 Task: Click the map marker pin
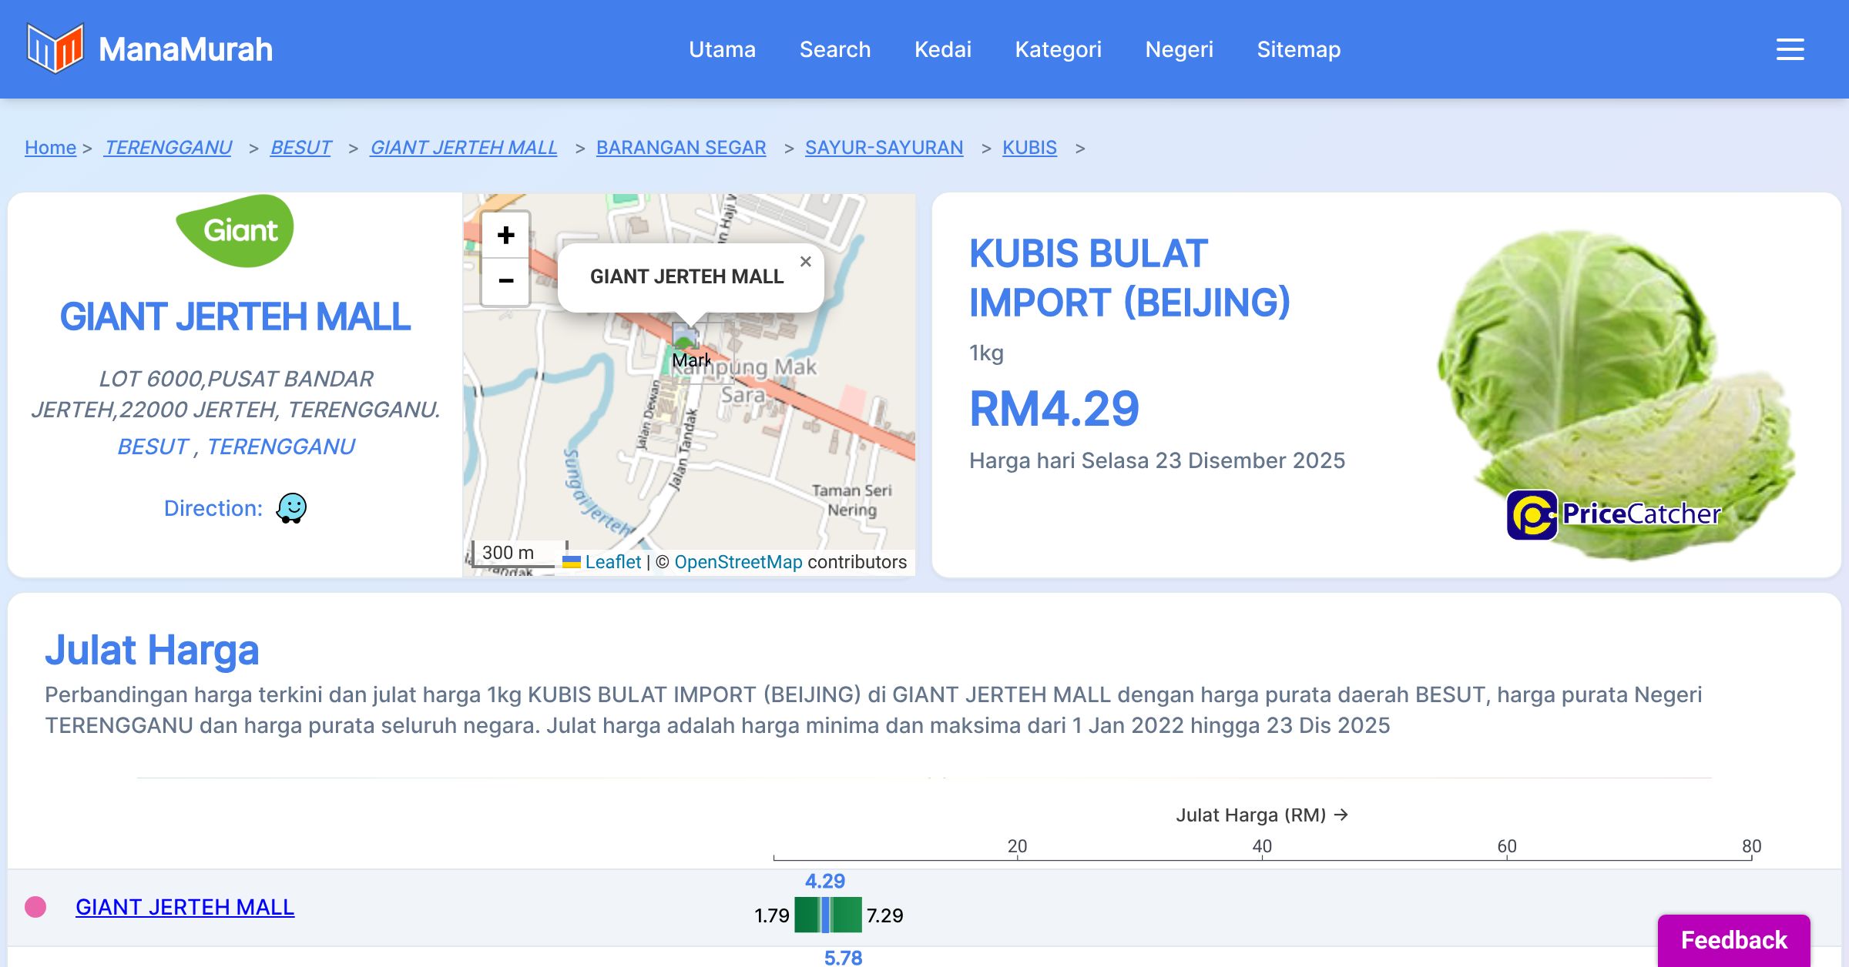684,339
